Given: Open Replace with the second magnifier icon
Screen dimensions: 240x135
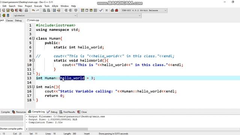Looking at the screenshot, I should (x=48, y=10).
